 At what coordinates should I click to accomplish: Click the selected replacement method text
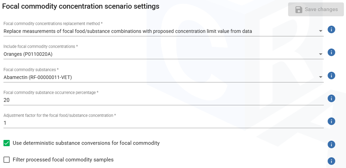click(128, 31)
